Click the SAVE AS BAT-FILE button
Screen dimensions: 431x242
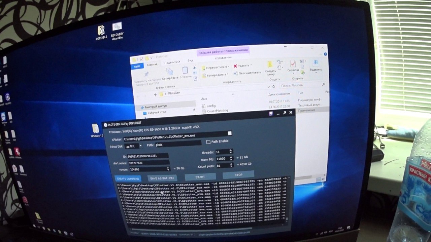(x=162, y=178)
